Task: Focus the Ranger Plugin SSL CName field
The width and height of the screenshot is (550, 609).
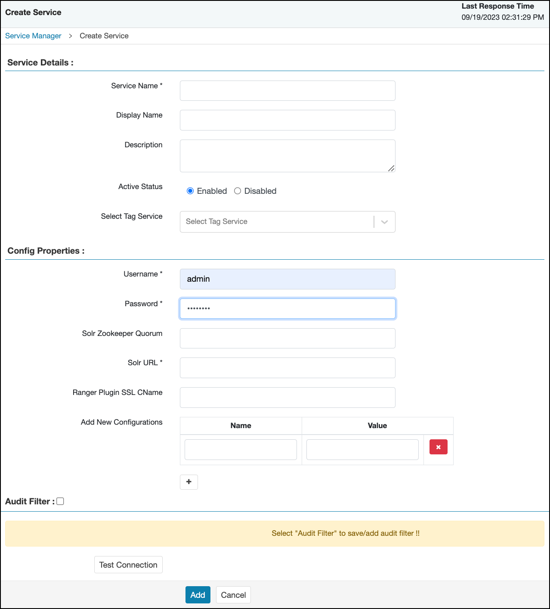Action: coord(287,398)
